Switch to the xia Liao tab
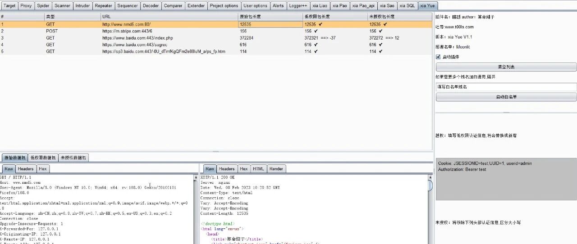The height and width of the screenshot is (244, 577). coord(320,6)
